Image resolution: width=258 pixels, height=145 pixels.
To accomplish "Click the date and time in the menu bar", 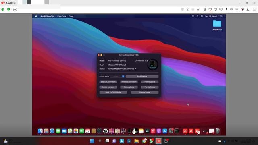I will 214,16.
